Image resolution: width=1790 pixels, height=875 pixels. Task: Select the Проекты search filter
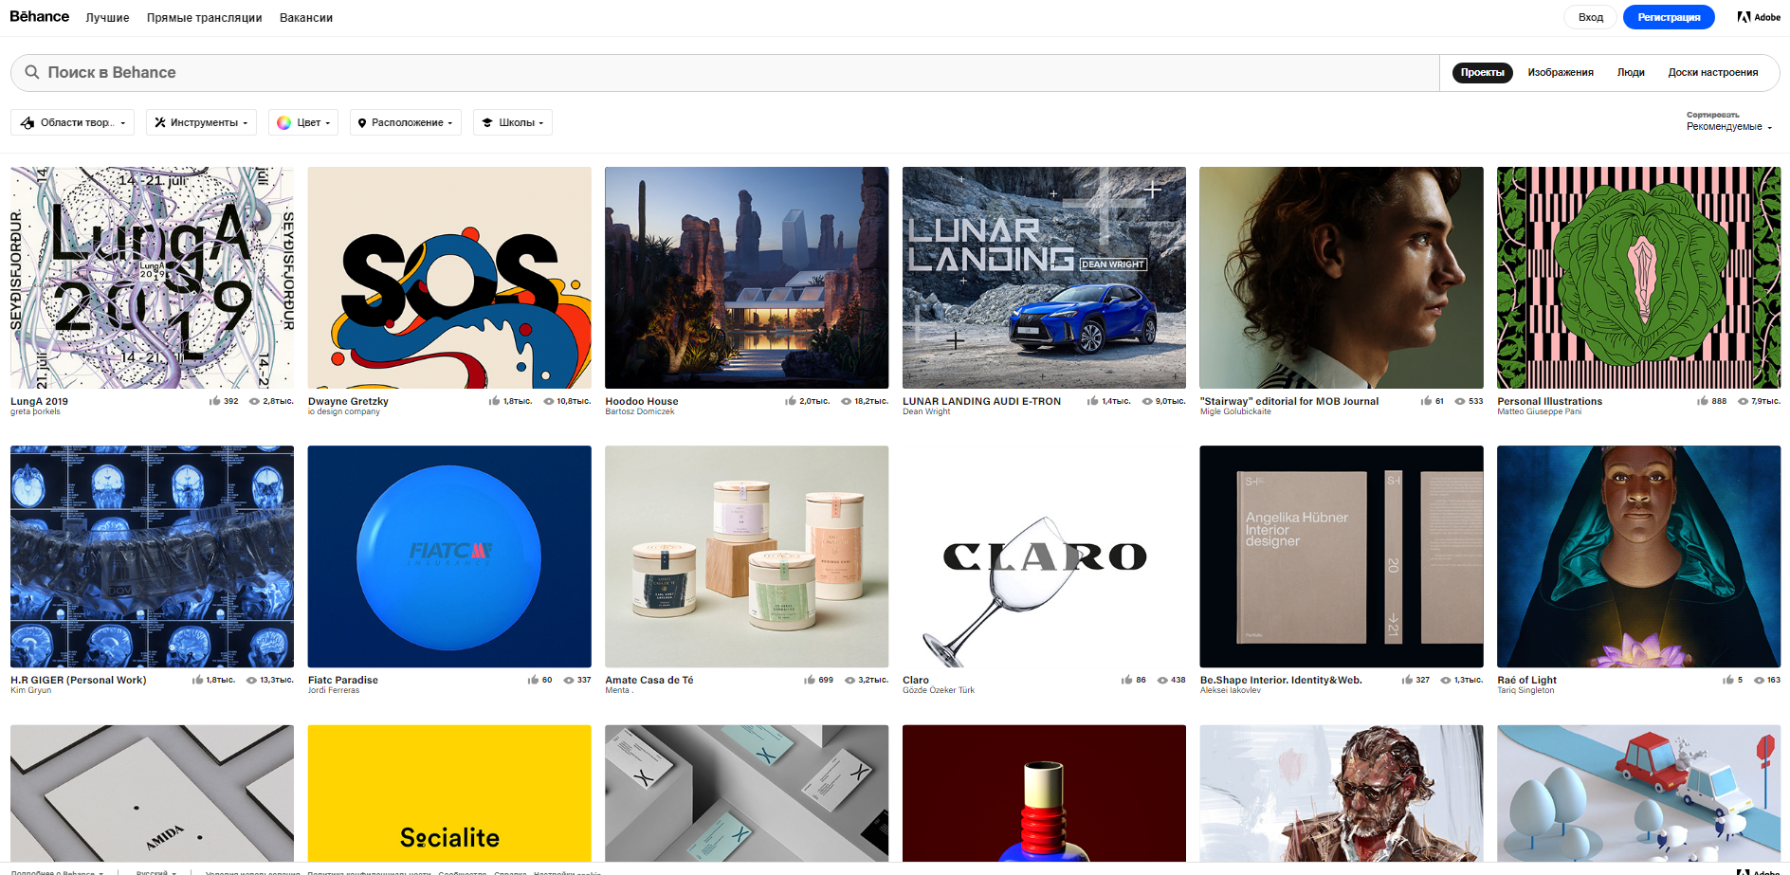[x=1482, y=72]
